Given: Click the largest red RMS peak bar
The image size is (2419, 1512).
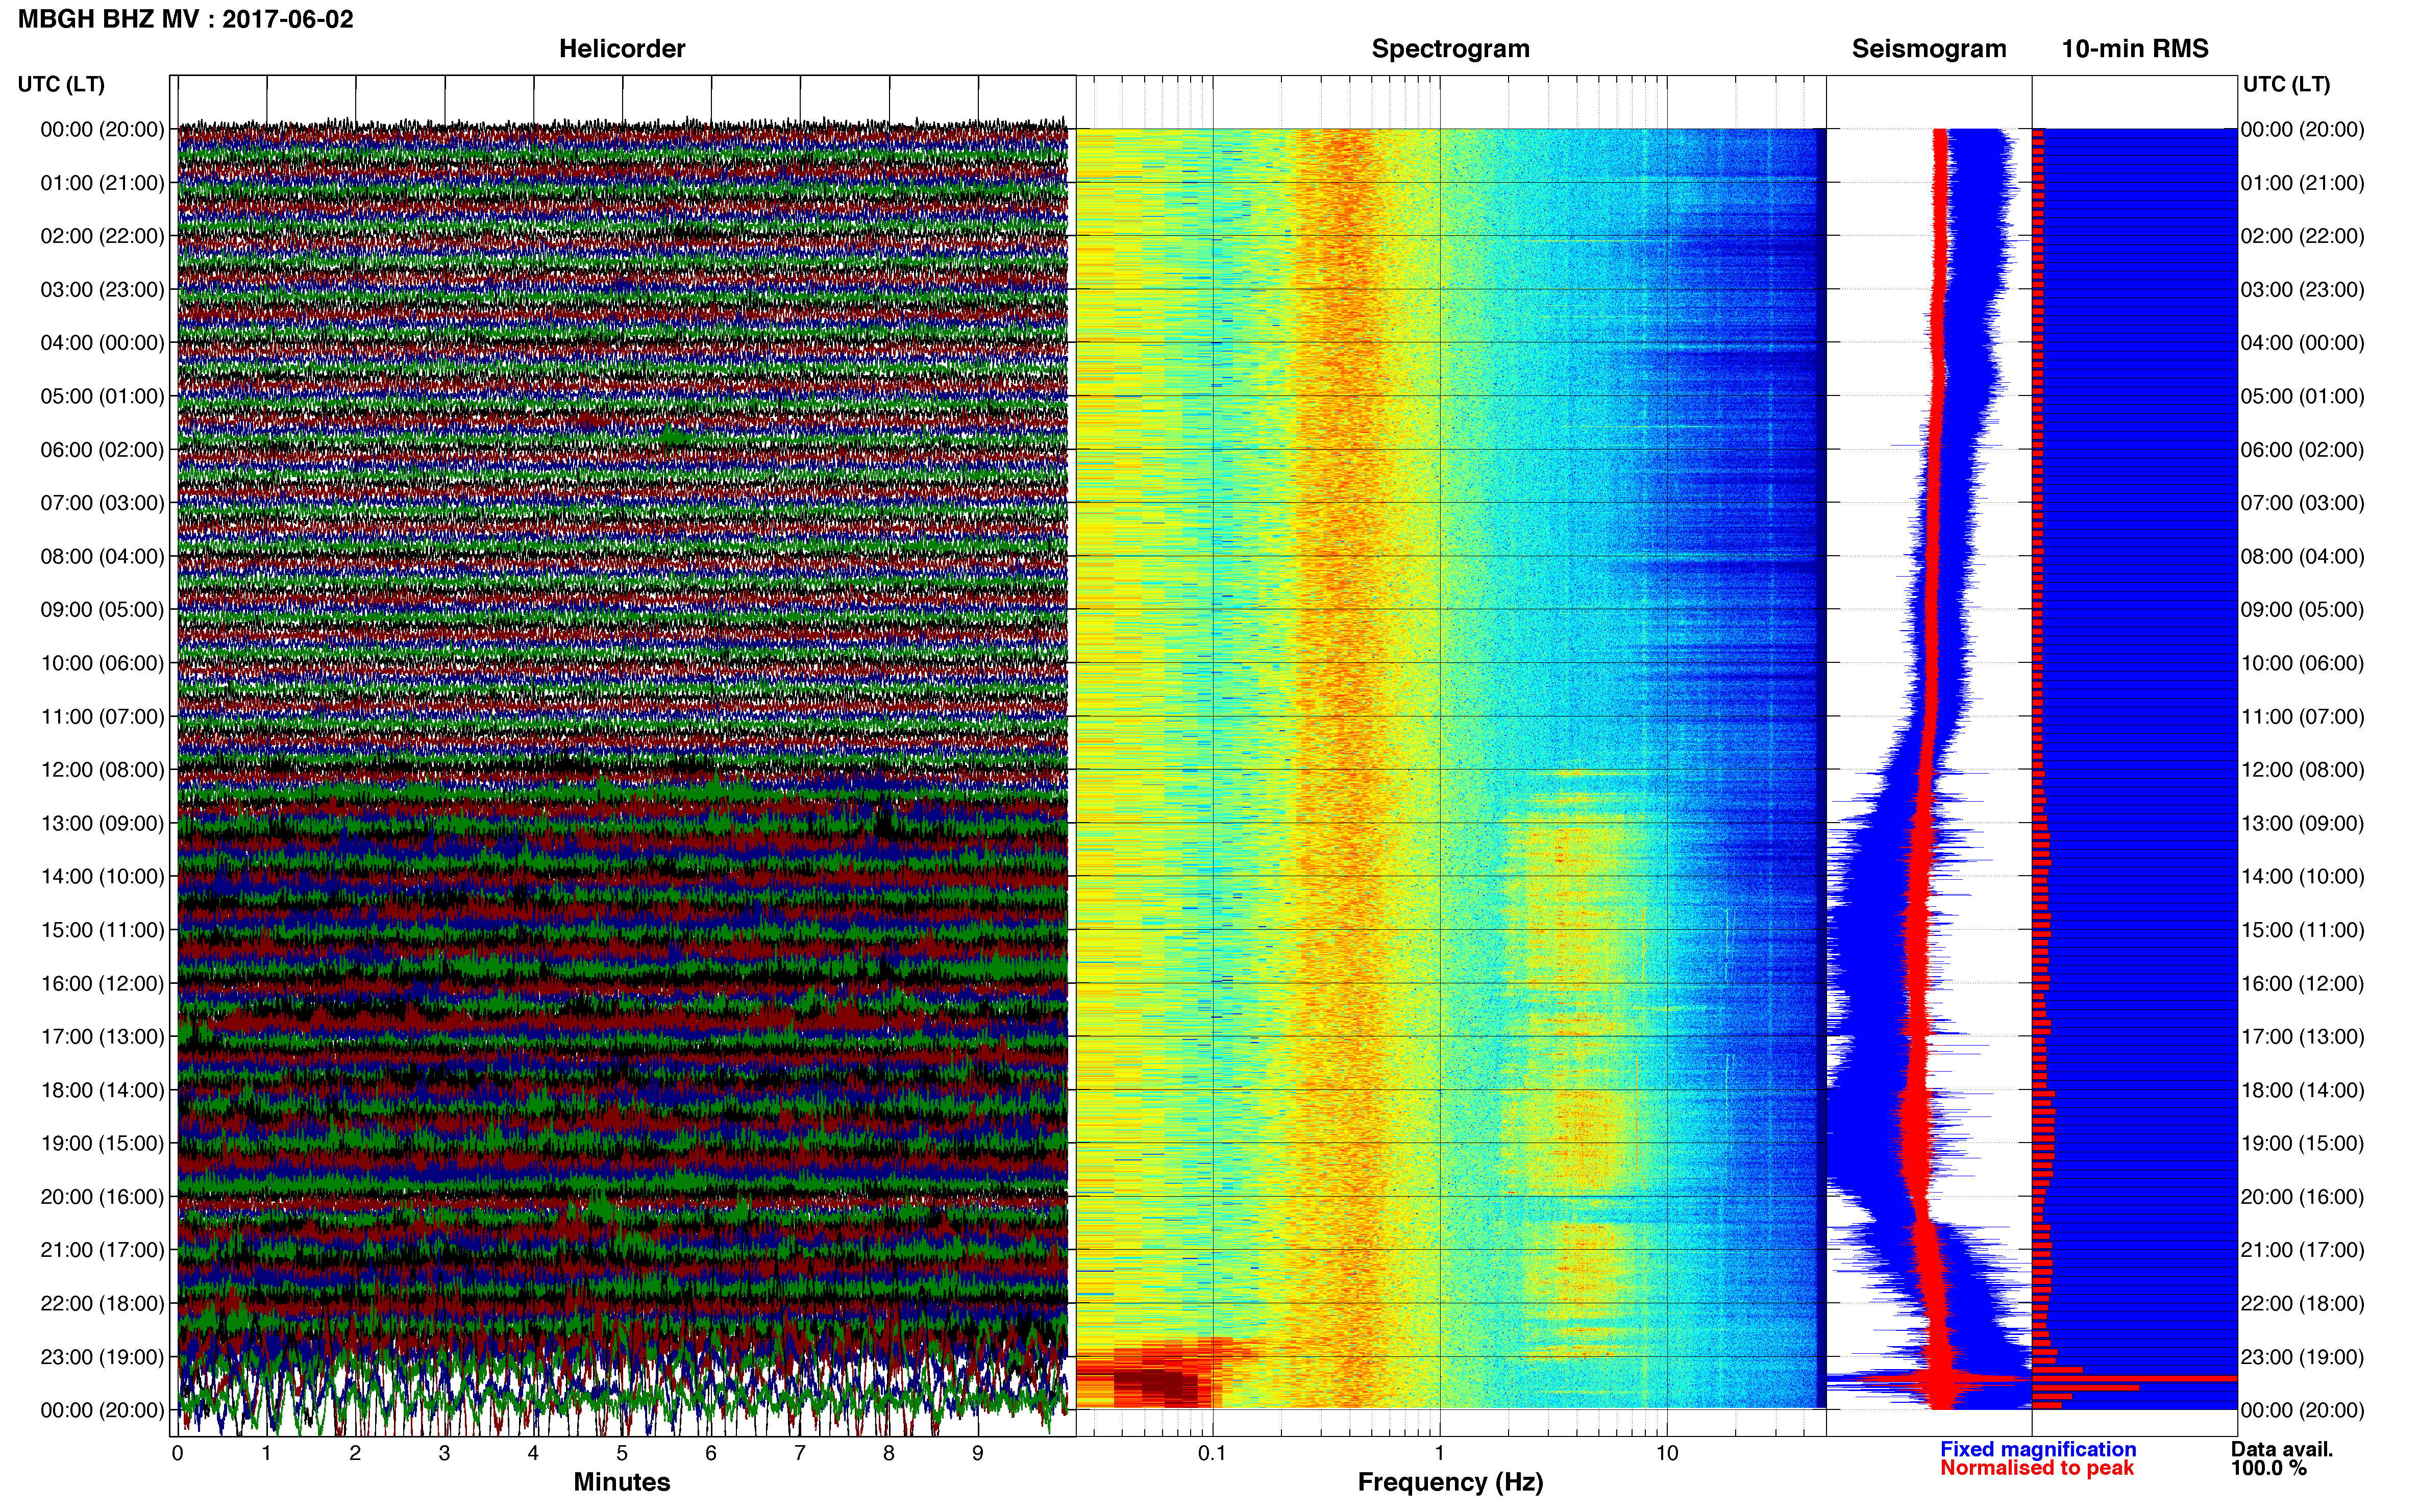Looking at the screenshot, I should point(2135,1379).
